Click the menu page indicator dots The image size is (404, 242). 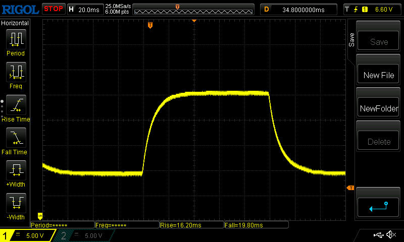click(x=2, y=109)
